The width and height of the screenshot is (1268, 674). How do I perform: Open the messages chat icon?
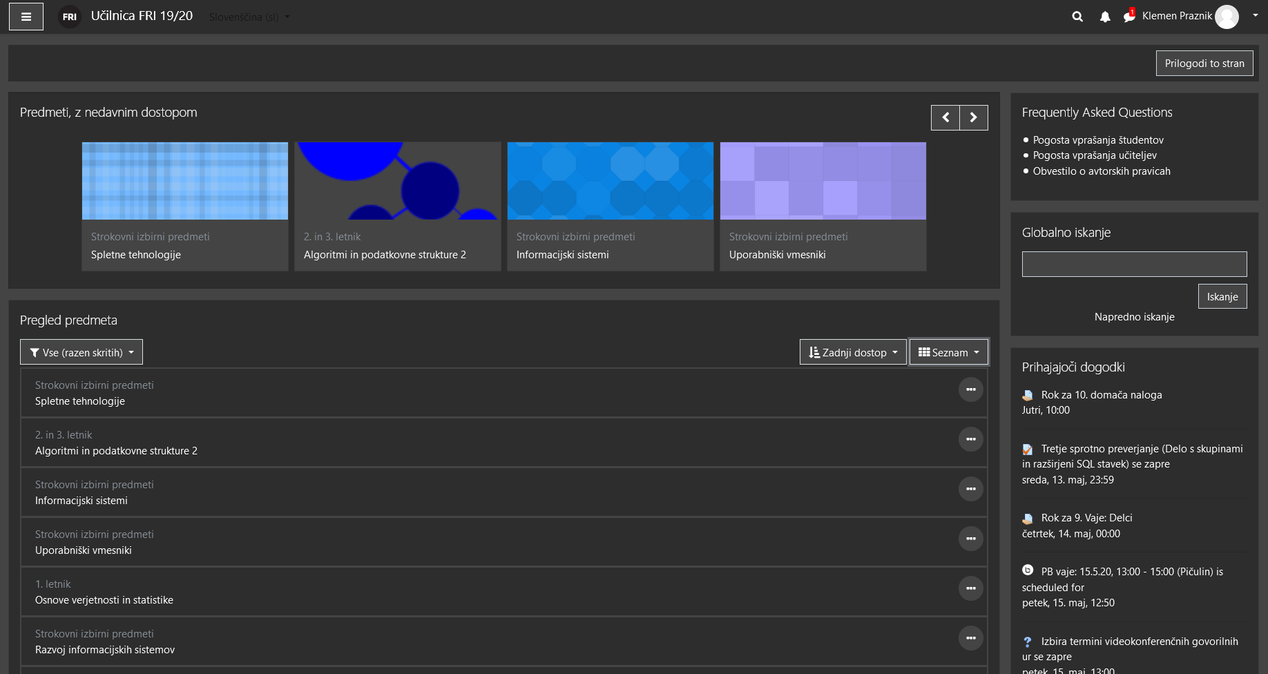click(x=1129, y=16)
